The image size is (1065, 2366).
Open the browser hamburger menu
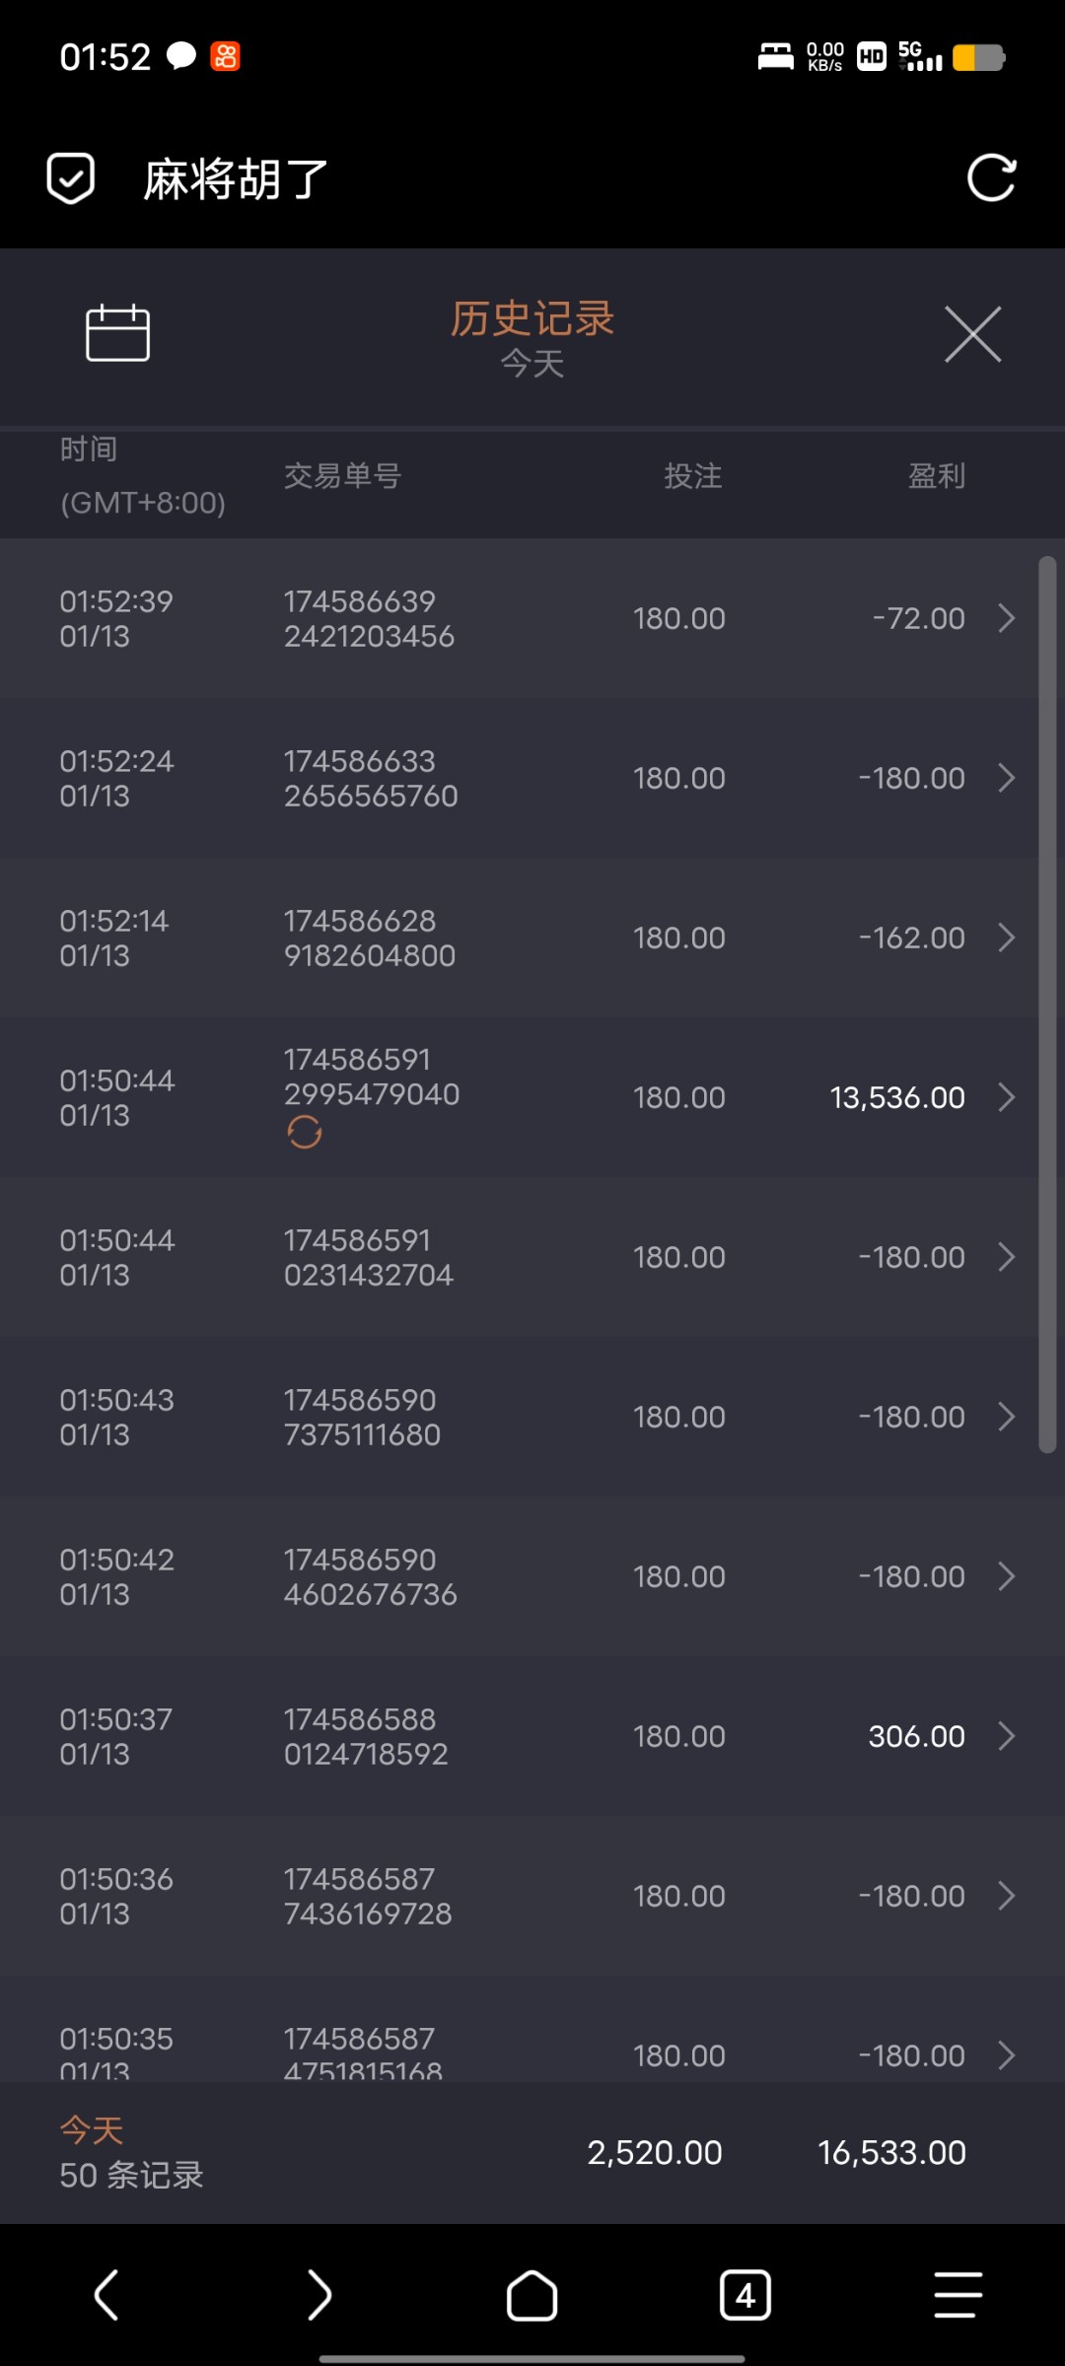[958, 2295]
